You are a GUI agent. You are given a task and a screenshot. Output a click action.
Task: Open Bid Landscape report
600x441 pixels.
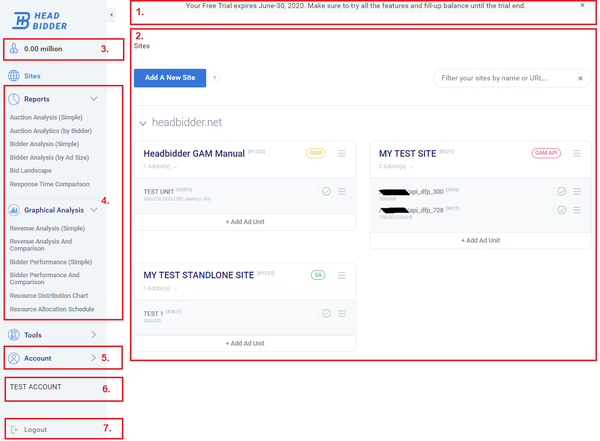pos(31,171)
